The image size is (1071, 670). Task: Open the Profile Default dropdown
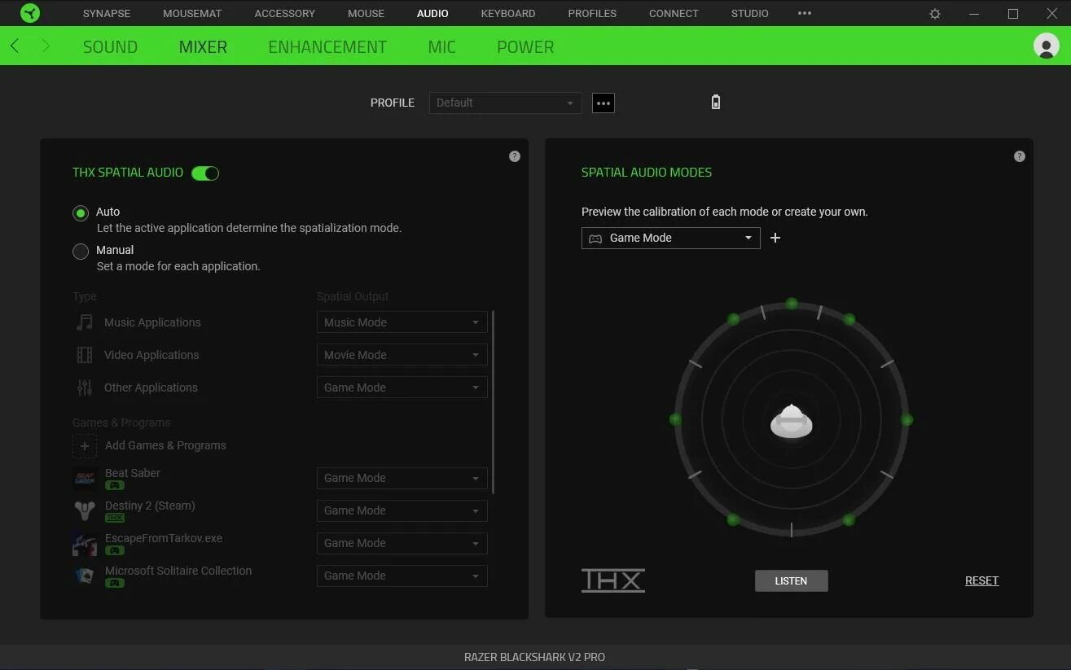coord(505,103)
